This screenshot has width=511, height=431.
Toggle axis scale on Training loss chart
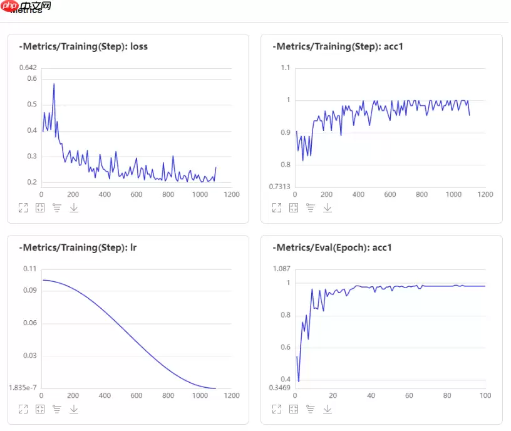[57, 207]
